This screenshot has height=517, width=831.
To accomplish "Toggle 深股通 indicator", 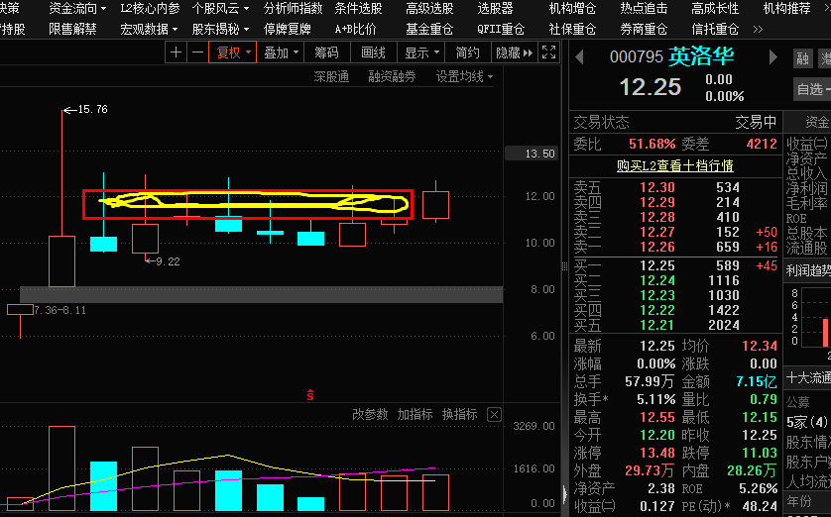I will click(x=331, y=76).
